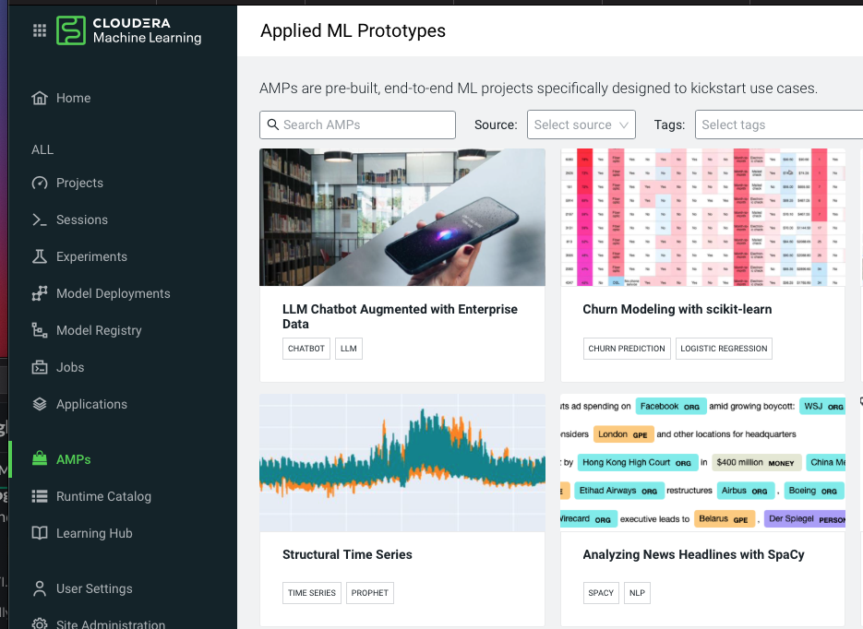
Task: Open Model Deployments from the sidebar icon
Action: point(39,293)
